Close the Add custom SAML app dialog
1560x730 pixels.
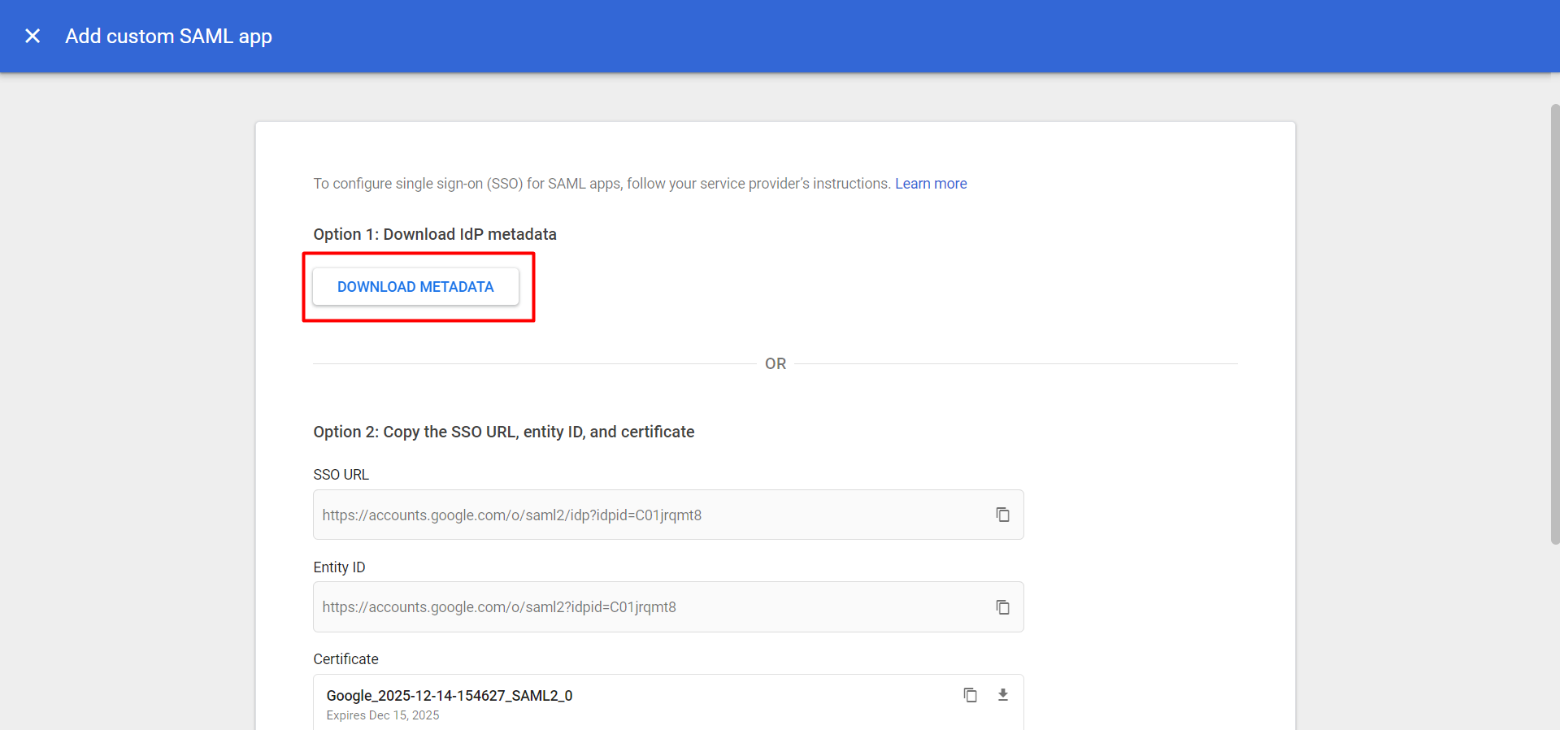click(x=33, y=36)
